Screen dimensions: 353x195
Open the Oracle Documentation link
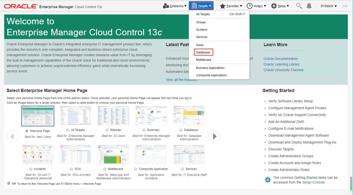280,59
